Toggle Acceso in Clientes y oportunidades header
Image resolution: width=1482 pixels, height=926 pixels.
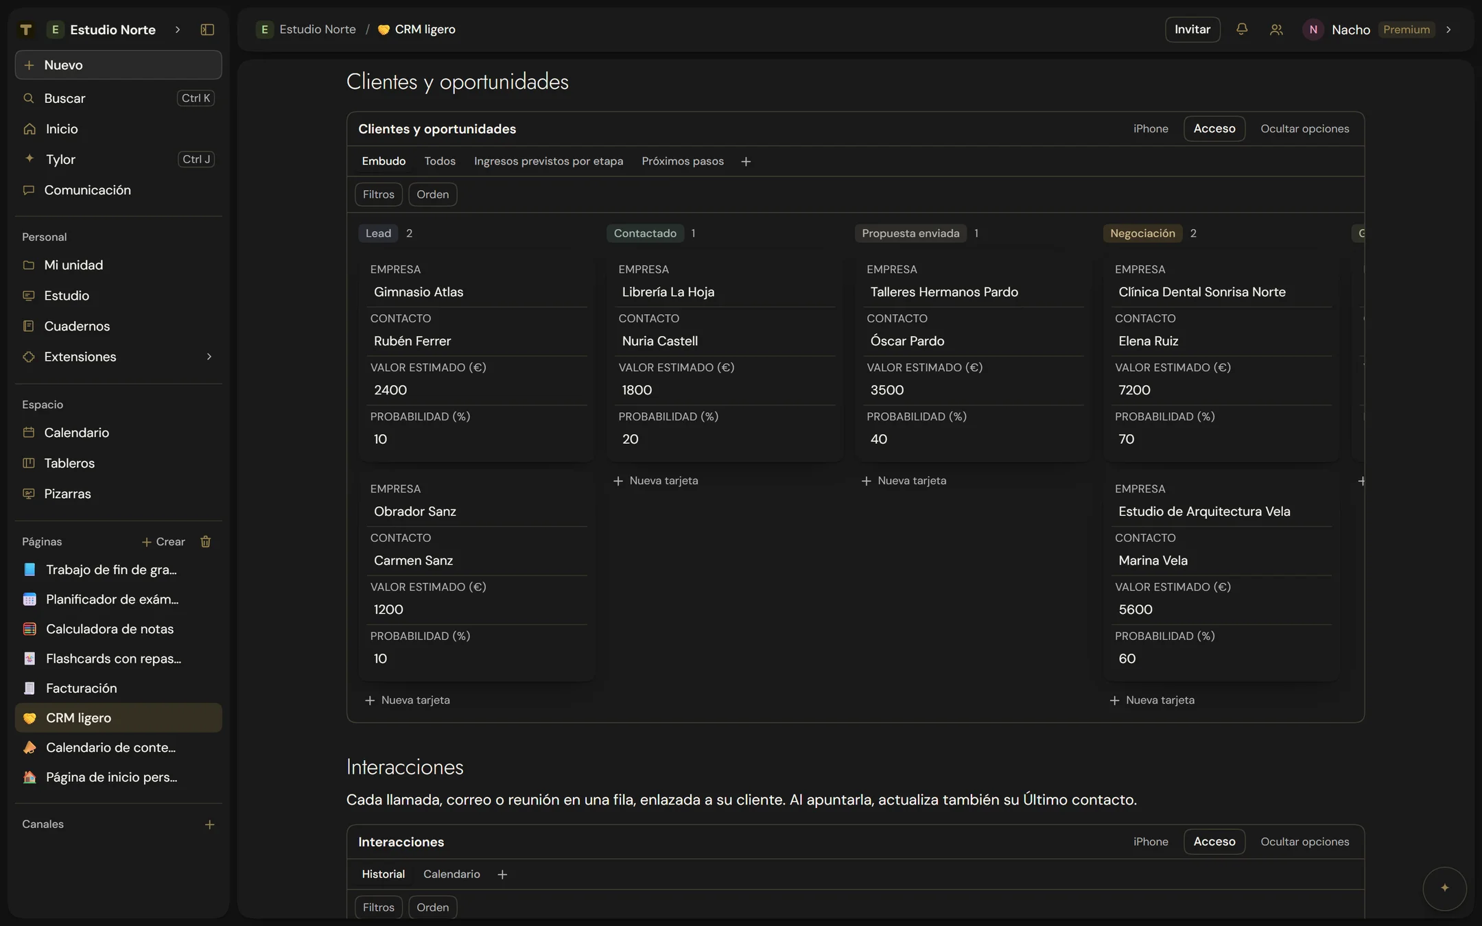1214,129
